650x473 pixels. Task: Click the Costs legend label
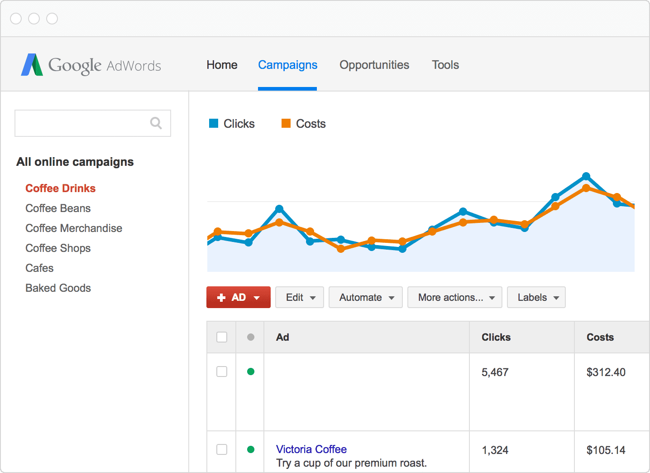pos(311,124)
